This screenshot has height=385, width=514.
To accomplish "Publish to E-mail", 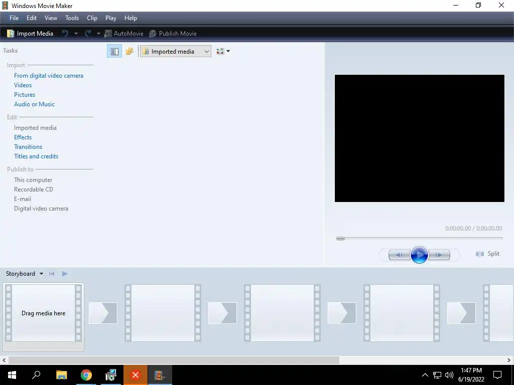I will (23, 199).
